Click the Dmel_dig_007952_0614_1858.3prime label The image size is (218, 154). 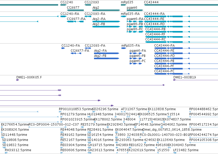coord(172,130)
